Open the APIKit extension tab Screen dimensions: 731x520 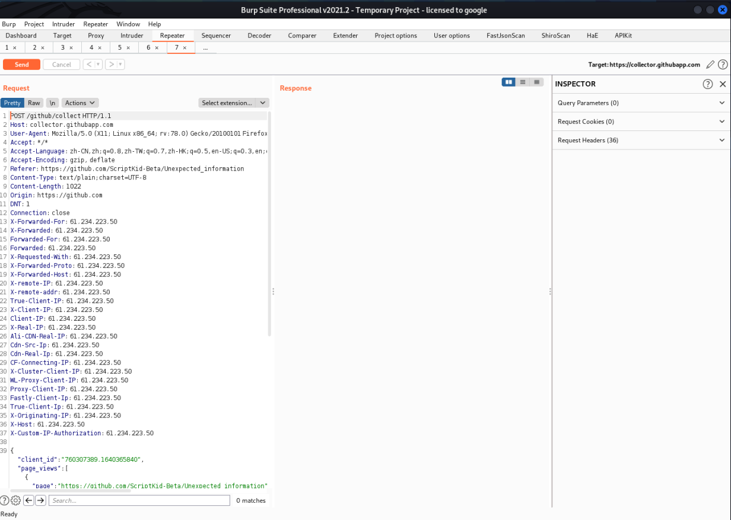pos(623,36)
